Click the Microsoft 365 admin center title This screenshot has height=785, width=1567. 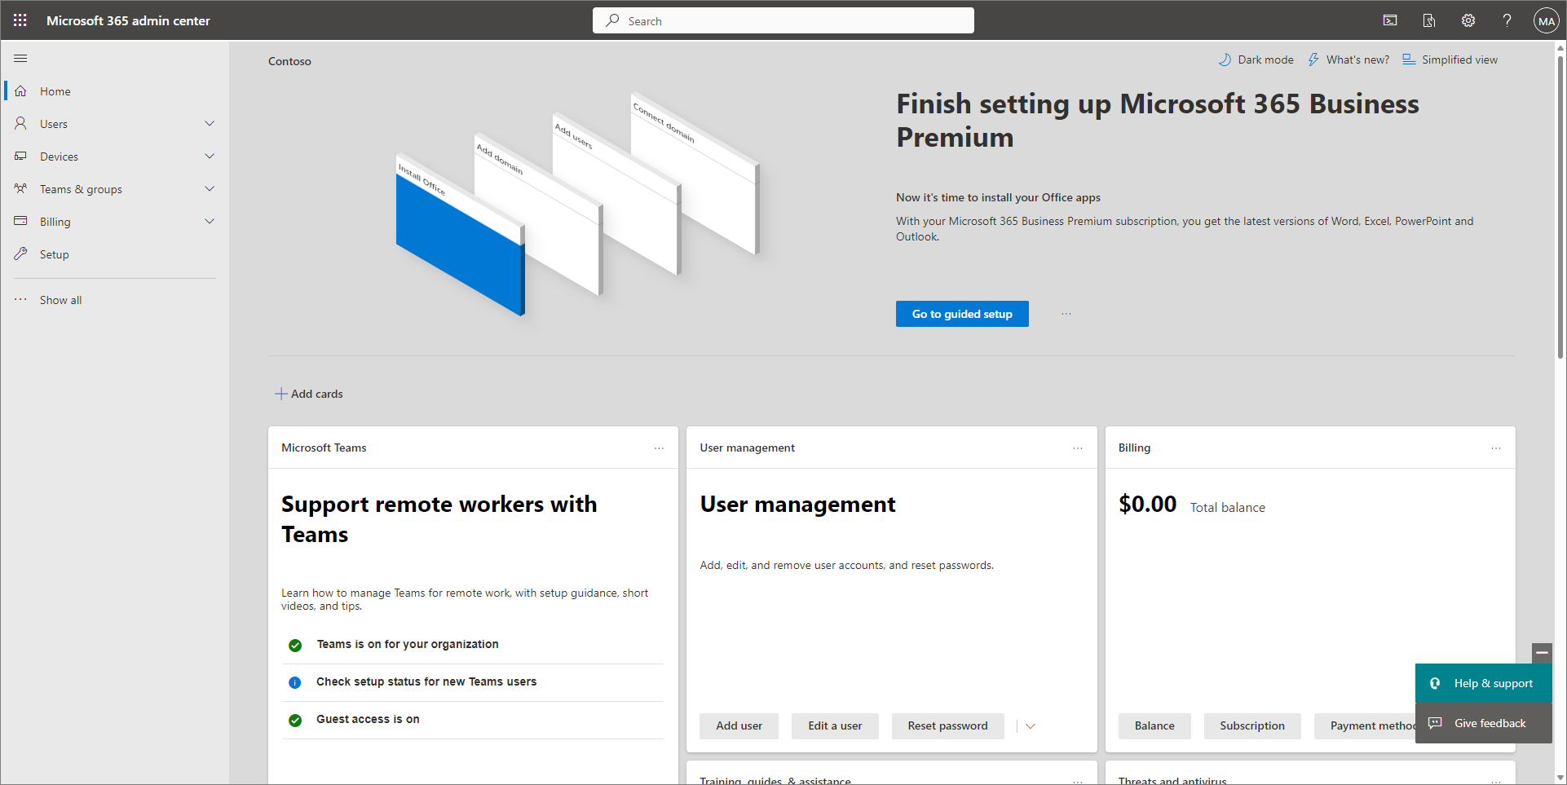(128, 20)
